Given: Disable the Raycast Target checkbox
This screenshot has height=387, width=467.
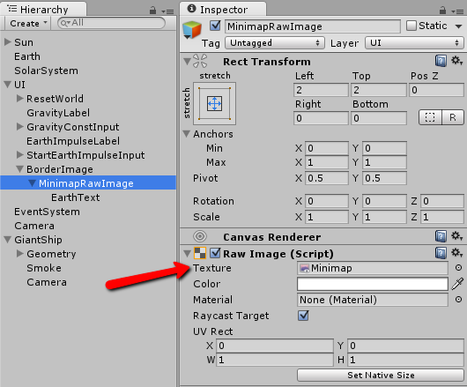Looking at the screenshot, I should coord(303,316).
